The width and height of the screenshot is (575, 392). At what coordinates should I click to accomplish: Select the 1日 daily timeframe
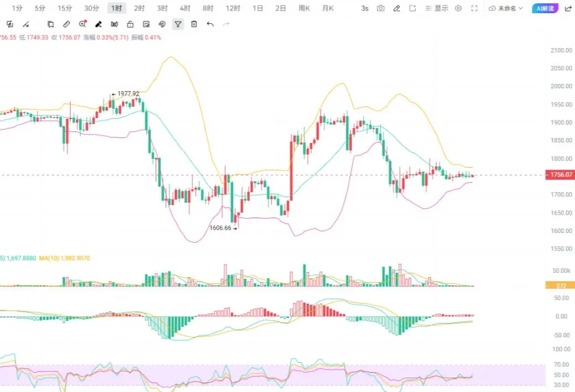point(258,8)
